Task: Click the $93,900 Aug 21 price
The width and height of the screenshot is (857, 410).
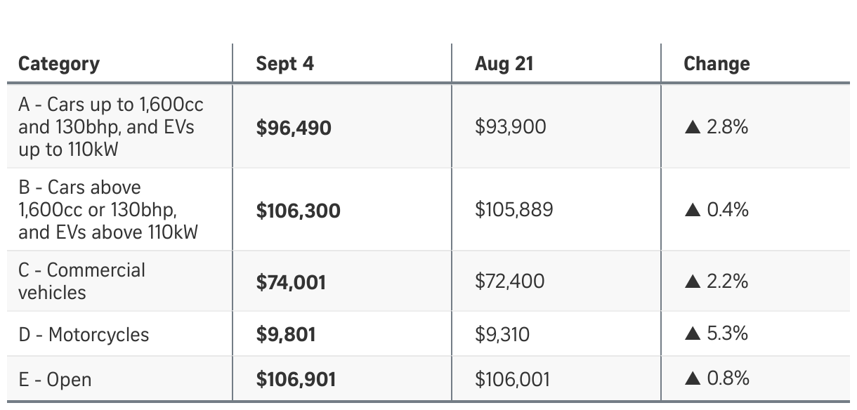Action: tap(510, 127)
